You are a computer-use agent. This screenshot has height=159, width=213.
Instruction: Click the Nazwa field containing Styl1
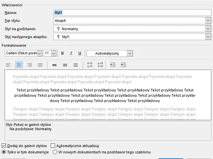(x=132, y=13)
